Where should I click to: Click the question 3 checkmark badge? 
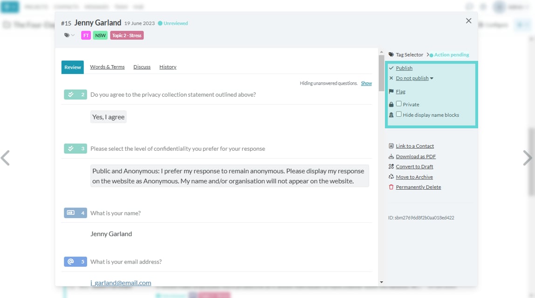pos(75,149)
